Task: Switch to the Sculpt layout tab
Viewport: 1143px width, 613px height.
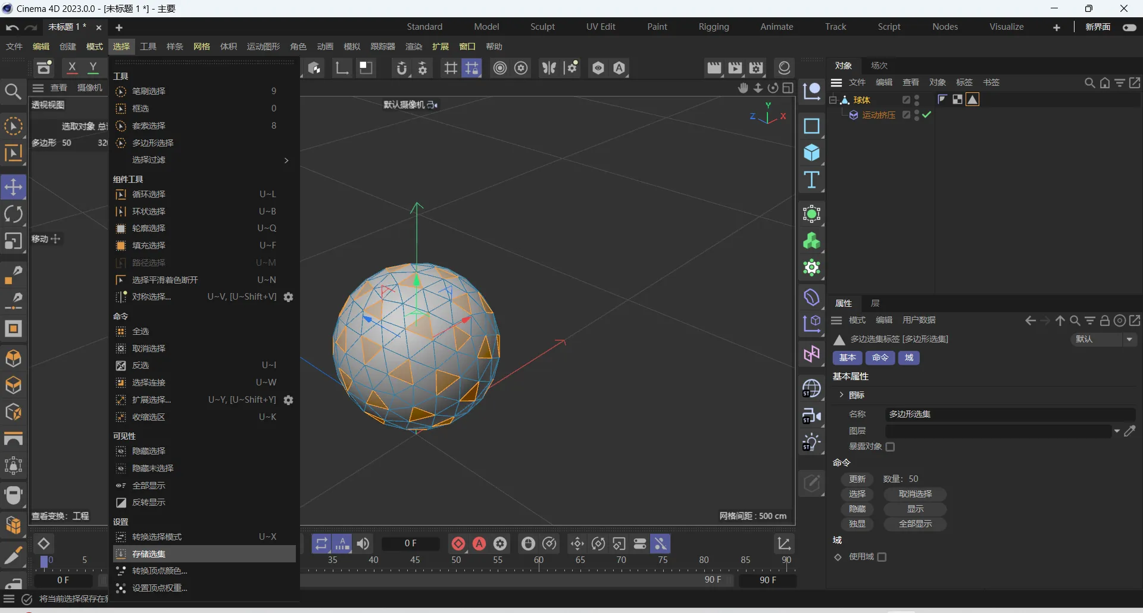Action: point(542,27)
